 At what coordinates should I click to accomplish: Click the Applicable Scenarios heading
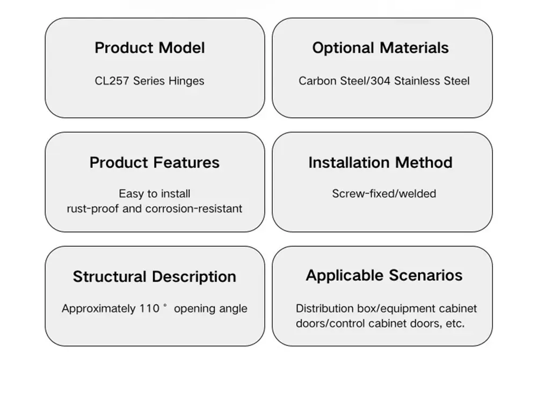(x=384, y=276)
